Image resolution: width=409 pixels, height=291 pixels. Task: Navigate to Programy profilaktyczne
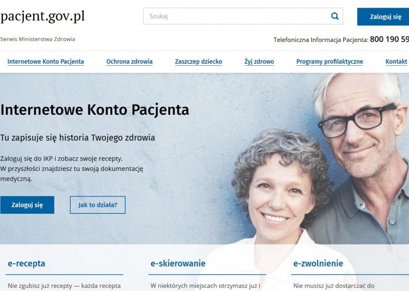(x=330, y=61)
